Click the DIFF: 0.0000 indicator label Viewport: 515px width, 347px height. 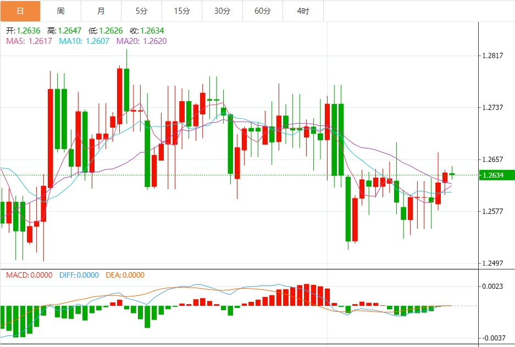(x=79, y=275)
